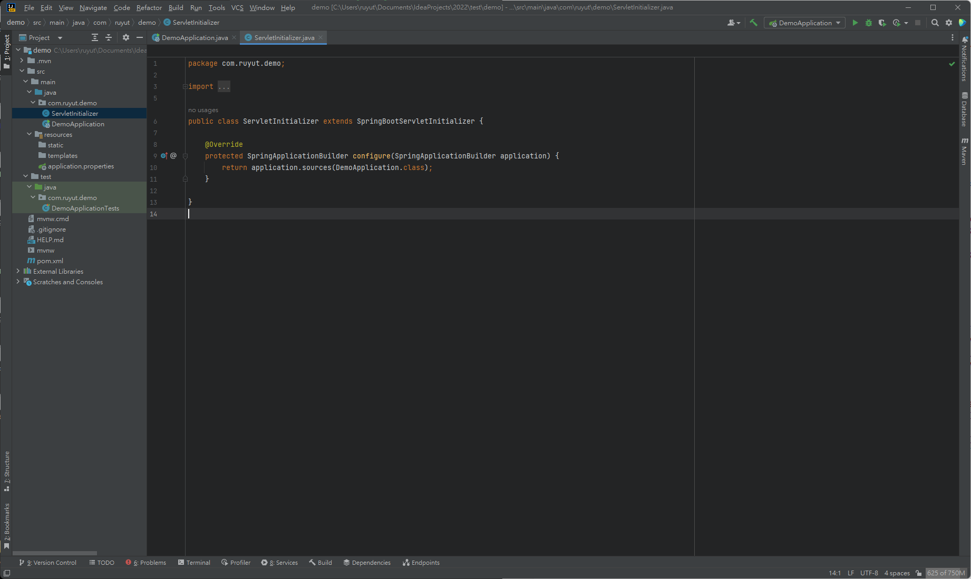Close the ServletInitializer.java tab

pos(321,38)
